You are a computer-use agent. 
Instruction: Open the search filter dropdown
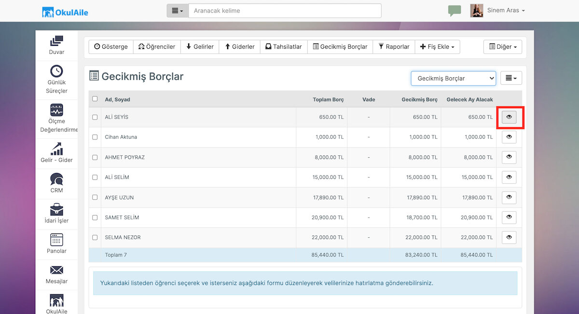pos(178,11)
